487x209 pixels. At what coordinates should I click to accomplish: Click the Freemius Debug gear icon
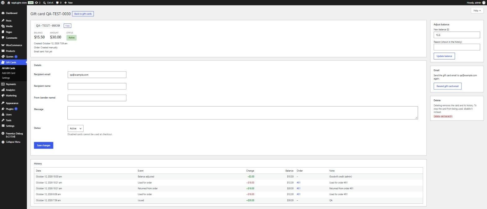click(x=3, y=133)
